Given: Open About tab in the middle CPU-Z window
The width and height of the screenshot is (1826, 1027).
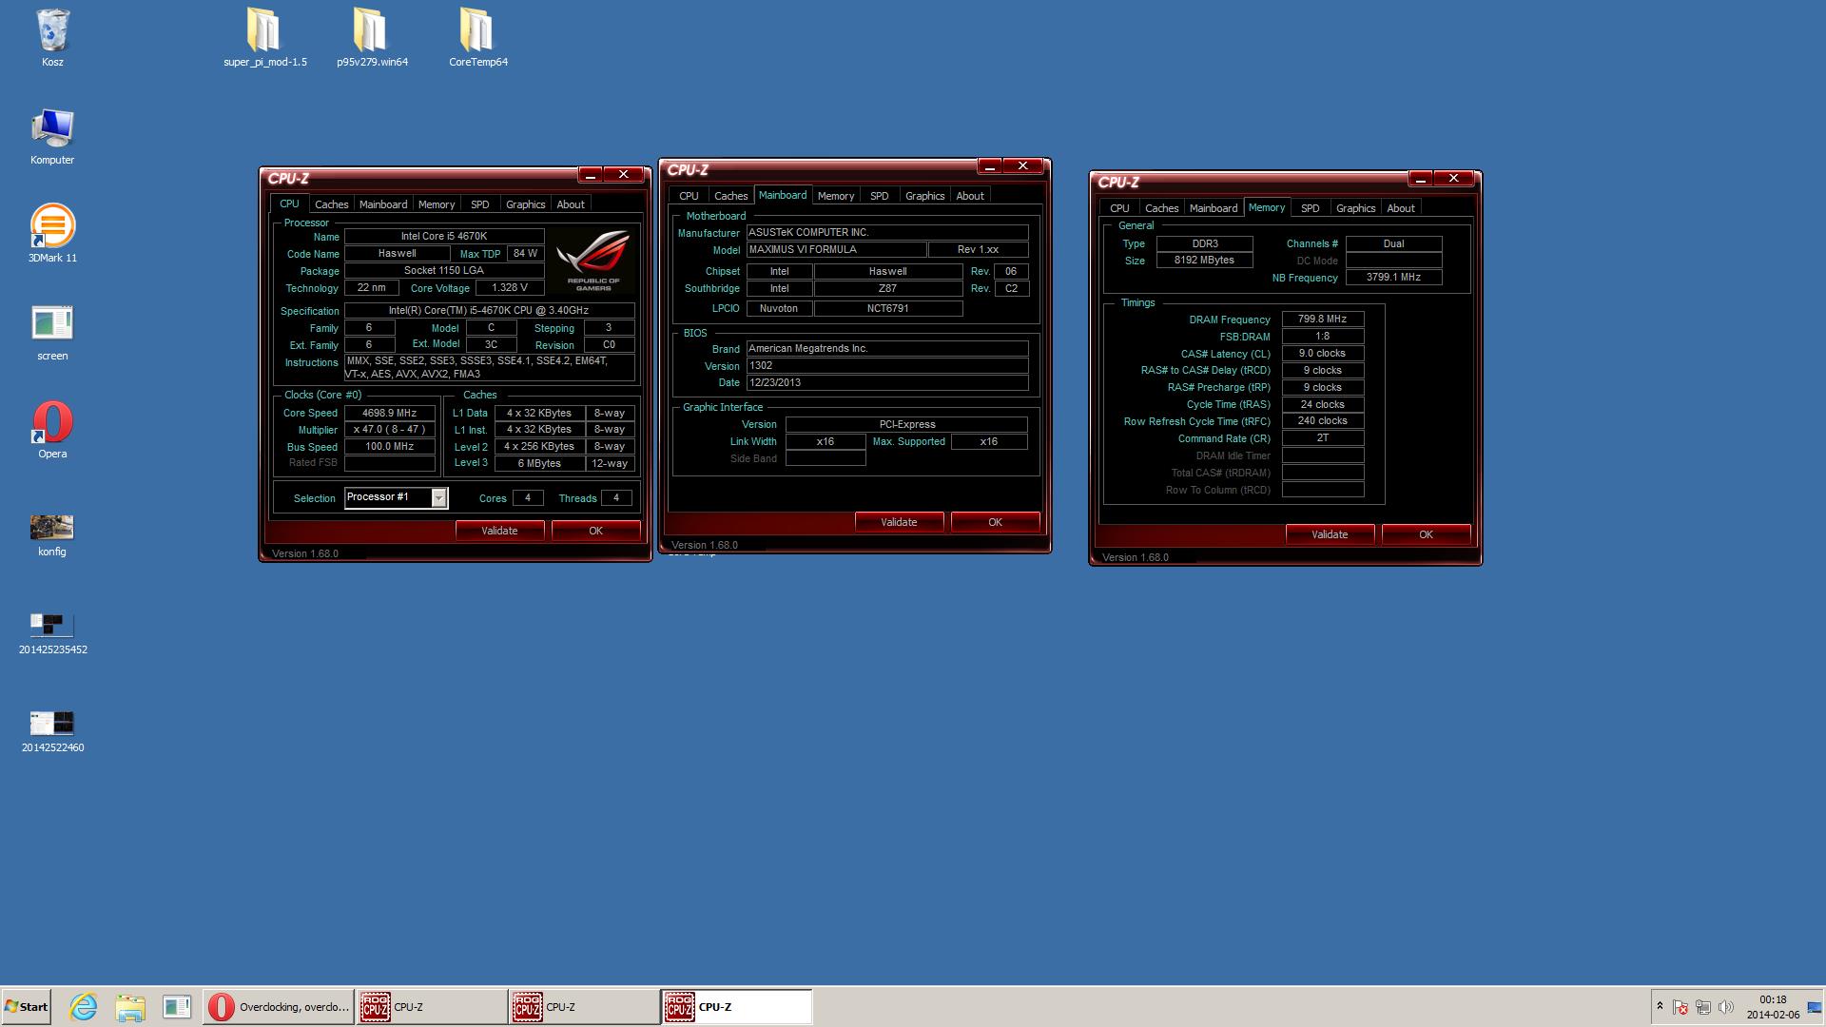Looking at the screenshot, I should click(970, 196).
